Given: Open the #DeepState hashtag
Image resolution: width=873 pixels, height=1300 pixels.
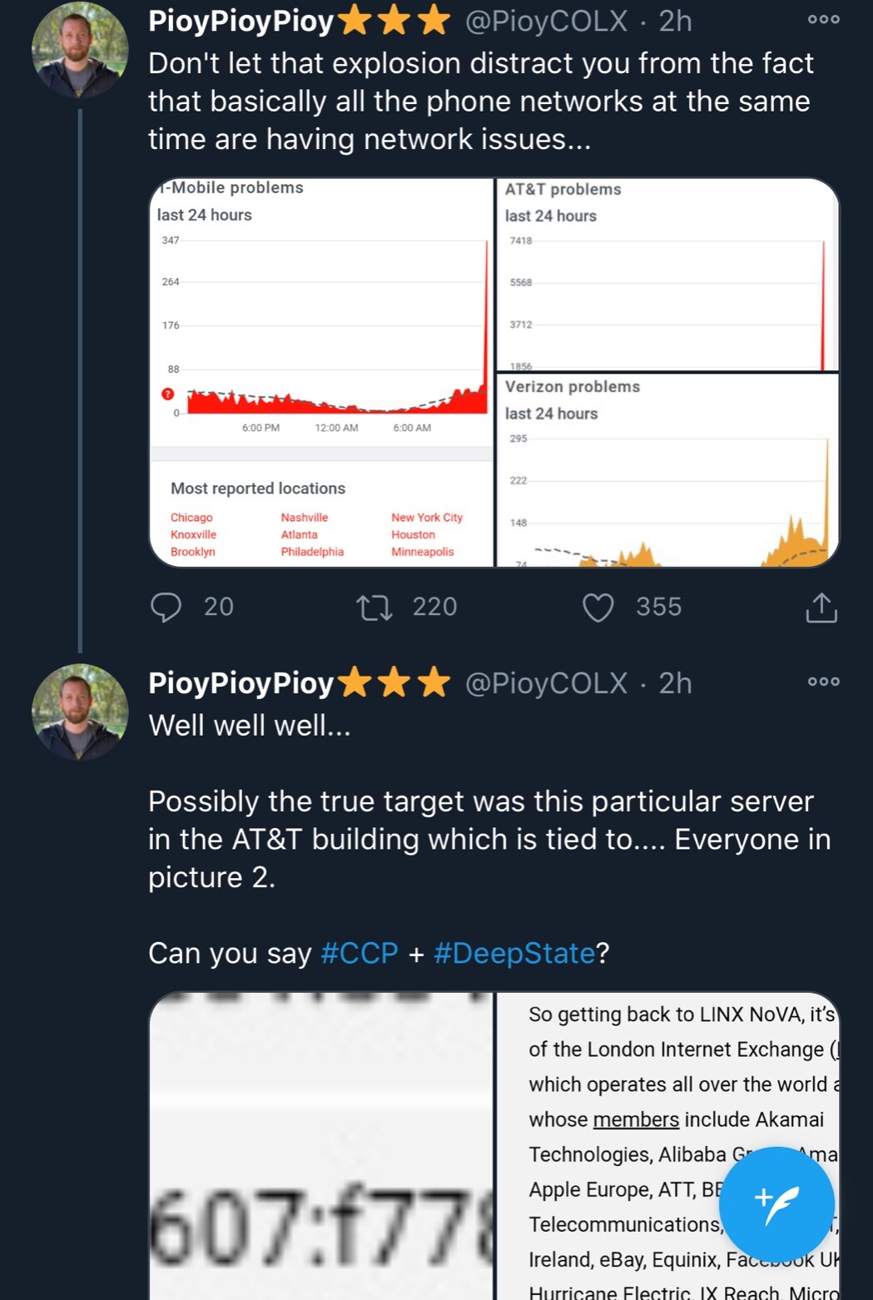Looking at the screenshot, I should coord(514,953).
